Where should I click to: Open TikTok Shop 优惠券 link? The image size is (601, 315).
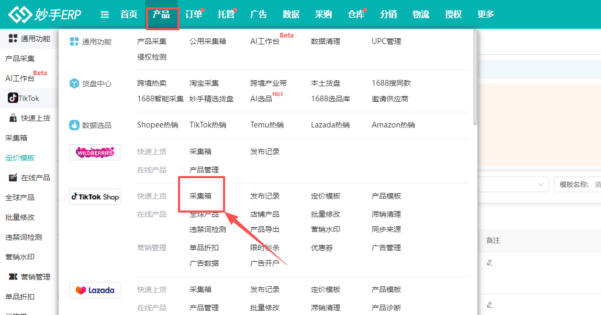322,248
